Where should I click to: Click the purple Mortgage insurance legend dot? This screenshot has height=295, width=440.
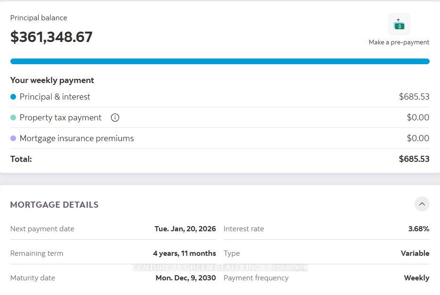[x=13, y=138]
